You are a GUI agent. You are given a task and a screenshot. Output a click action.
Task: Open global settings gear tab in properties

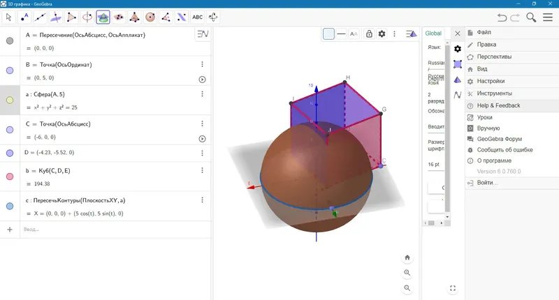pyautogui.click(x=458, y=49)
